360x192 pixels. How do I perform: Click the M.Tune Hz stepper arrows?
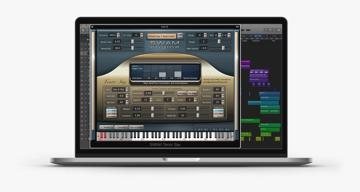coord(118,35)
